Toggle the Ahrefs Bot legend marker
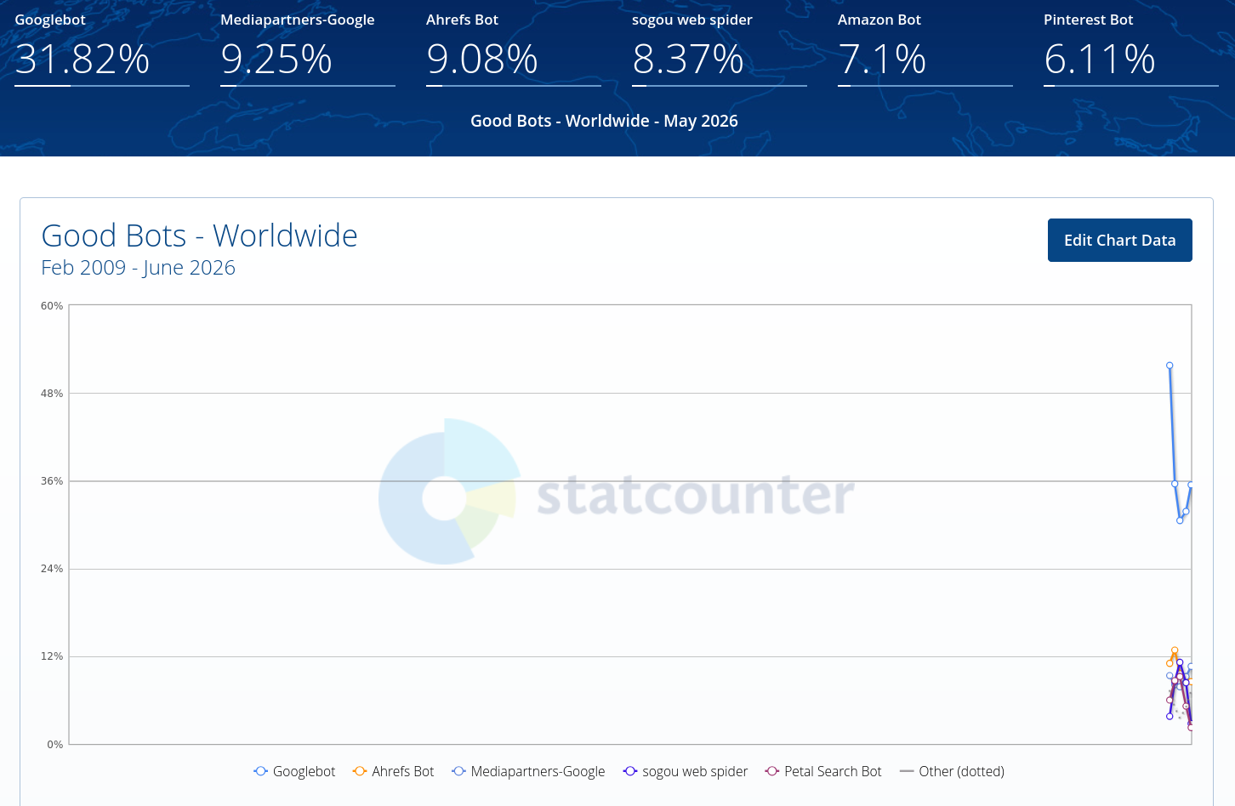The height and width of the screenshot is (806, 1235). click(x=360, y=771)
